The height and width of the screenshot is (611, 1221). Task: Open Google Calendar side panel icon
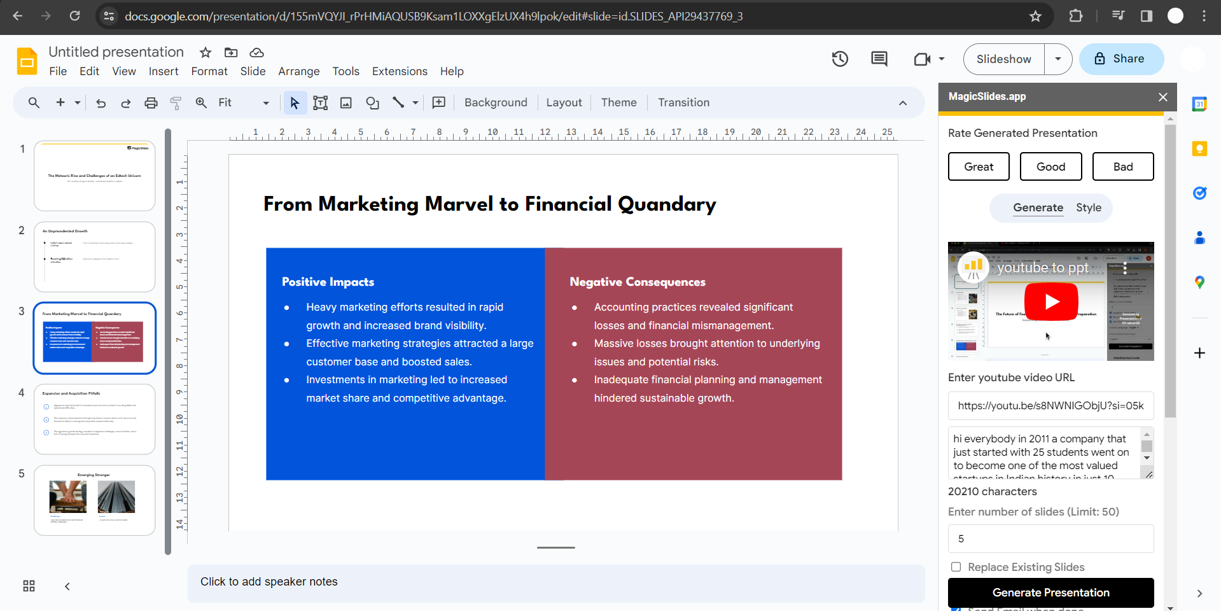tap(1199, 104)
